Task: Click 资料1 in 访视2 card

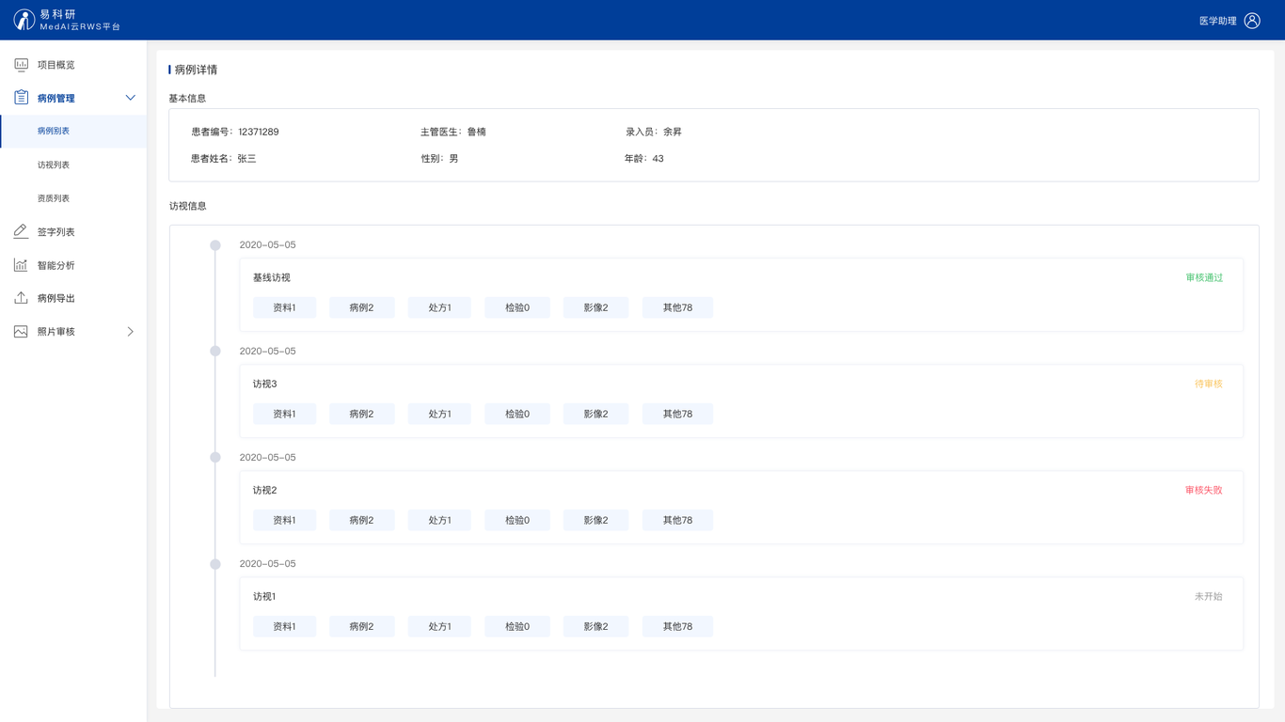Action: pyautogui.click(x=284, y=520)
